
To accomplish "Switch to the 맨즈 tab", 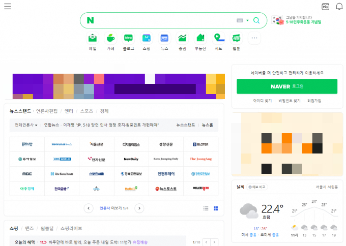I will coord(30,228).
